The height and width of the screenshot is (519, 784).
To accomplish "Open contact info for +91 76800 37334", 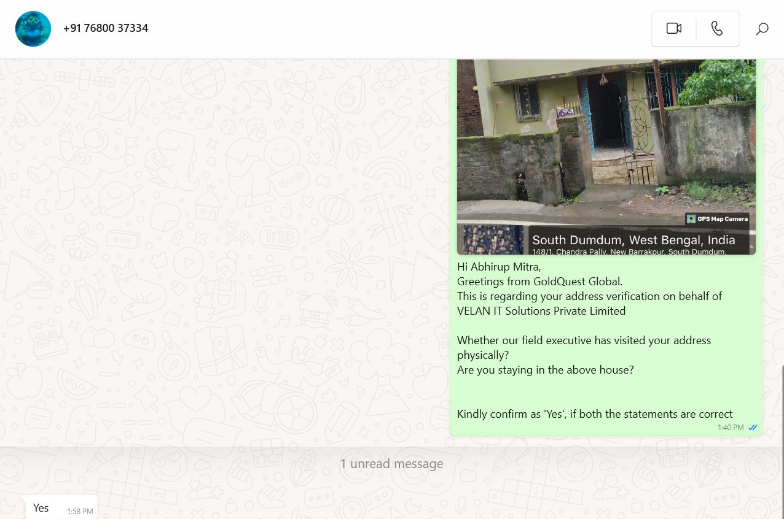I will pyautogui.click(x=106, y=28).
